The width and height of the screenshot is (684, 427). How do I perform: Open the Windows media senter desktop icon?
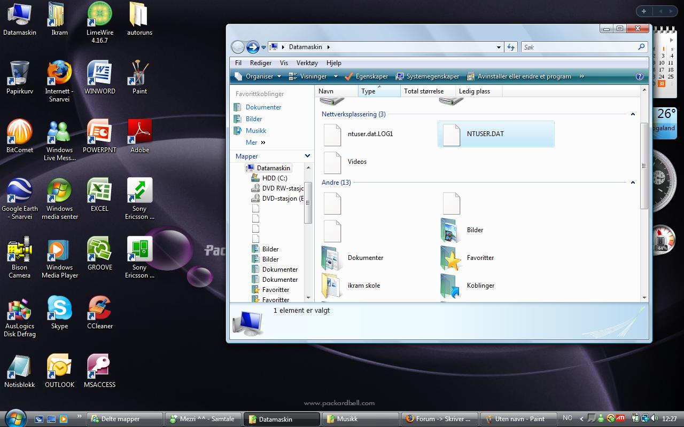[59, 199]
